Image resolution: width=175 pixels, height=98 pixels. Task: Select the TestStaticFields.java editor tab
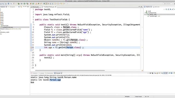(x=49, y=7)
